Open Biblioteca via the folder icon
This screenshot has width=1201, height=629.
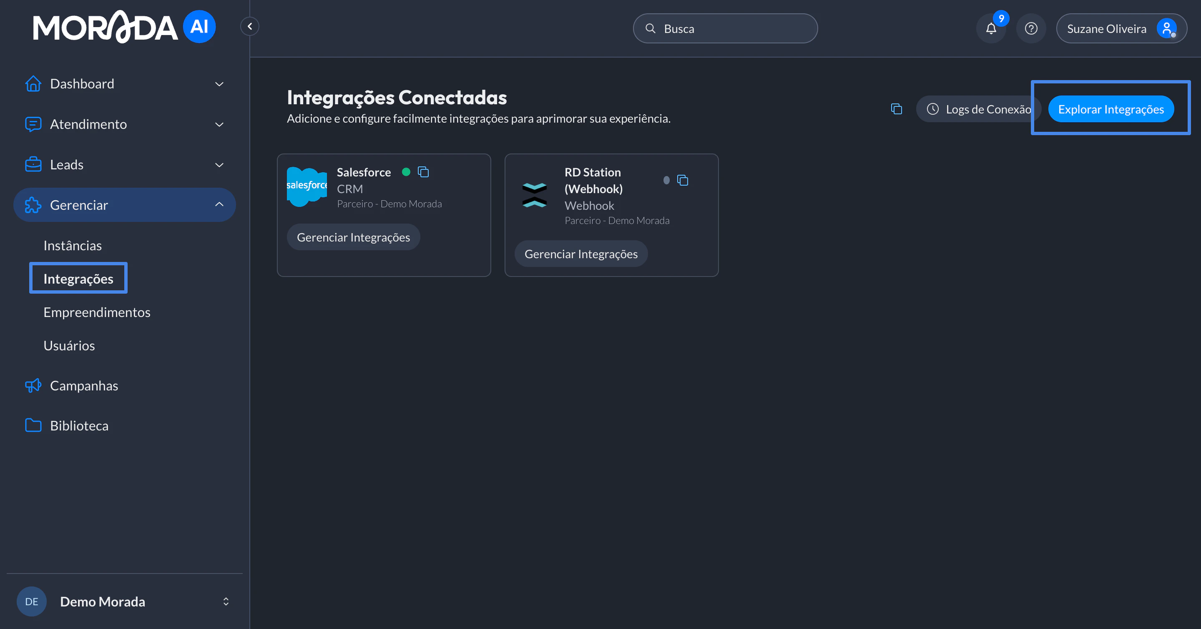point(33,425)
